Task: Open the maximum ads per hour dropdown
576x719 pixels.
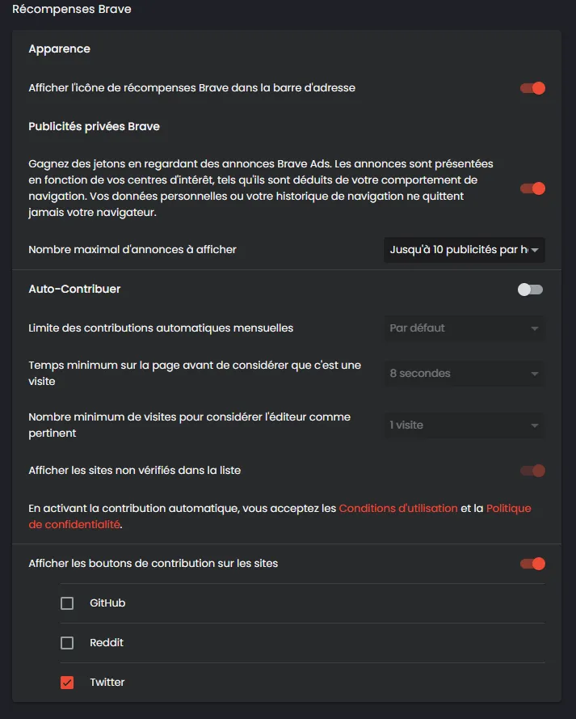Action: click(x=465, y=250)
